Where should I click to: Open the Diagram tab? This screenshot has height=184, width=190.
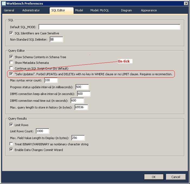coord(126,10)
